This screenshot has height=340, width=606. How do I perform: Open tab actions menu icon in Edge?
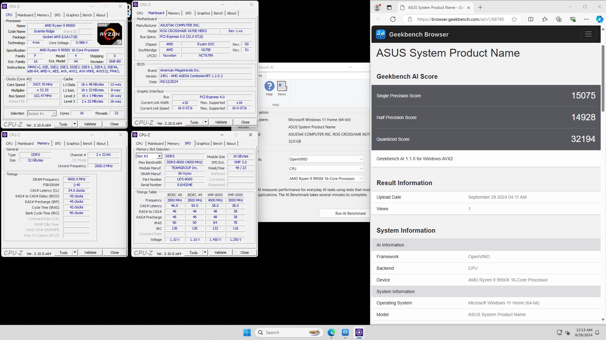[x=389, y=8]
